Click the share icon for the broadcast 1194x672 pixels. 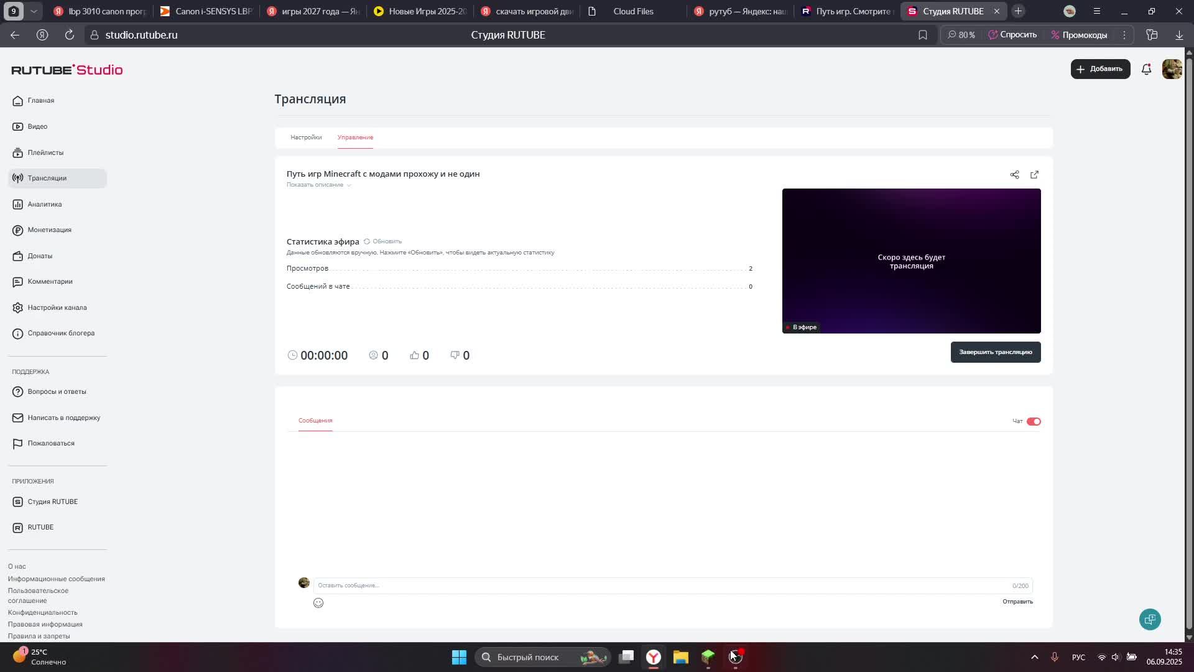[1014, 175]
